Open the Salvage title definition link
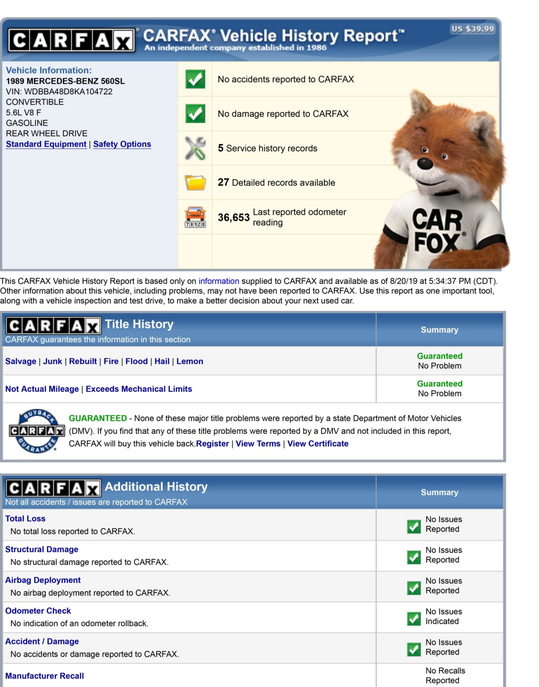This screenshot has width=539, height=687. 21,361
